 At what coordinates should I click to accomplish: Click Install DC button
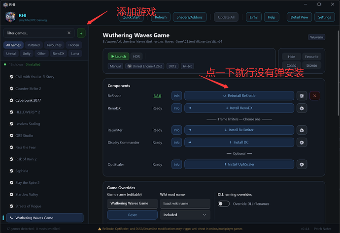coord(239,143)
